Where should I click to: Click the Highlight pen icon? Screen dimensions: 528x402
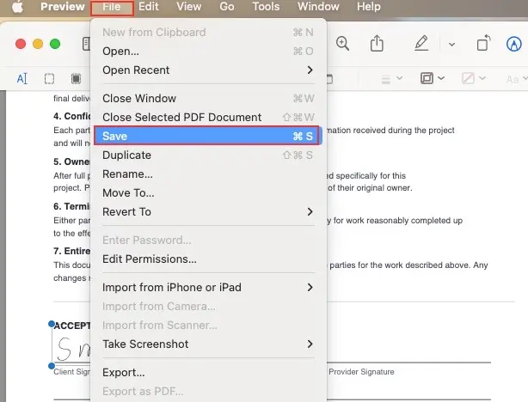[x=421, y=44]
